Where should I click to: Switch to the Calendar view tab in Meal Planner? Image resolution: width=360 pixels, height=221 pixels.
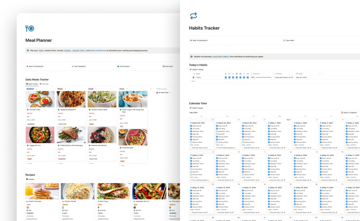44,84
